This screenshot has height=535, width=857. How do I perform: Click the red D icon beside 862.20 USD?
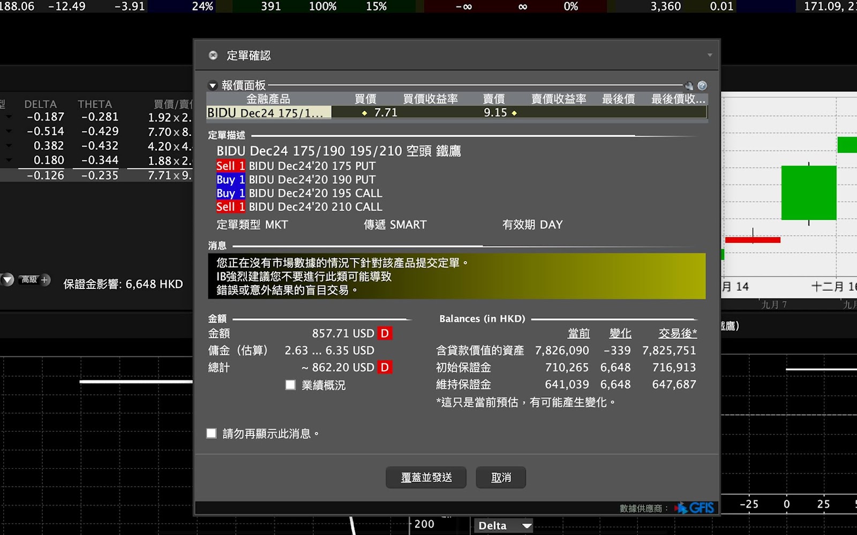point(385,368)
